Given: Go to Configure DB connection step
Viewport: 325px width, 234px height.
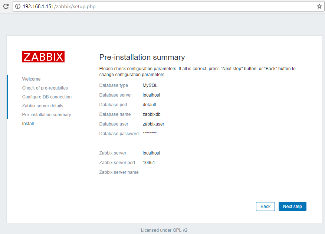Looking at the screenshot, I should click(x=47, y=97).
